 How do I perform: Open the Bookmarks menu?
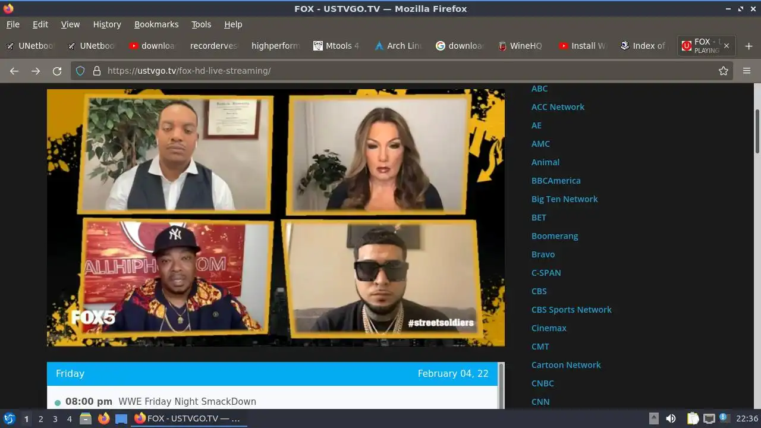(x=156, y=24)
